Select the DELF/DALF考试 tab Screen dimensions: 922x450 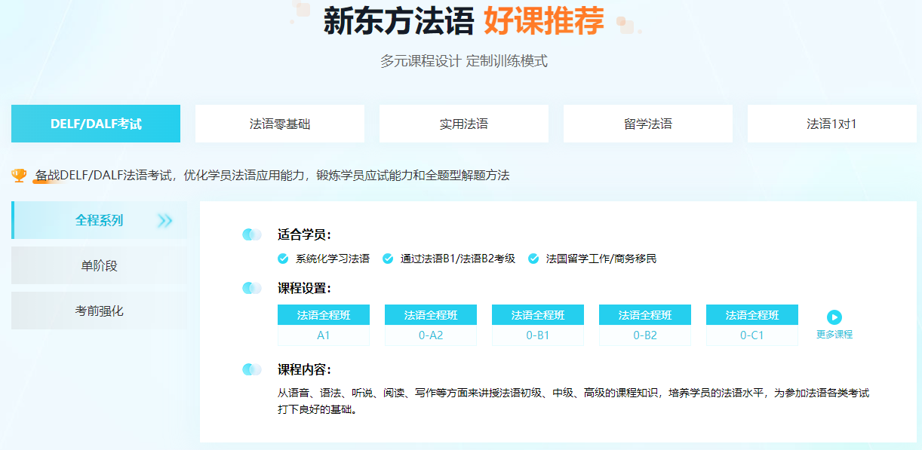[x=96, y=124]
